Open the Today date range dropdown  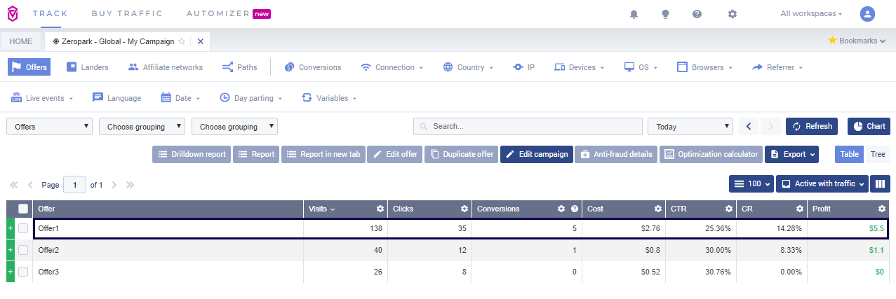690,127
